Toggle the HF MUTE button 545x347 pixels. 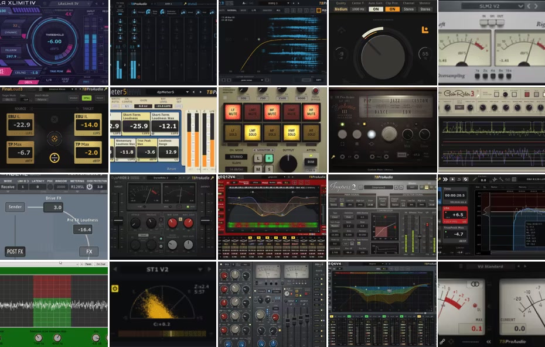311,112
